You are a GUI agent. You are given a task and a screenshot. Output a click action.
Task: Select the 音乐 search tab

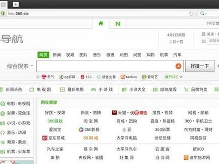click(97, 55)
